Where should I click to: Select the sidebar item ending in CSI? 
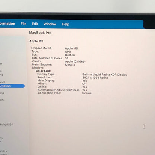[2, 100]
